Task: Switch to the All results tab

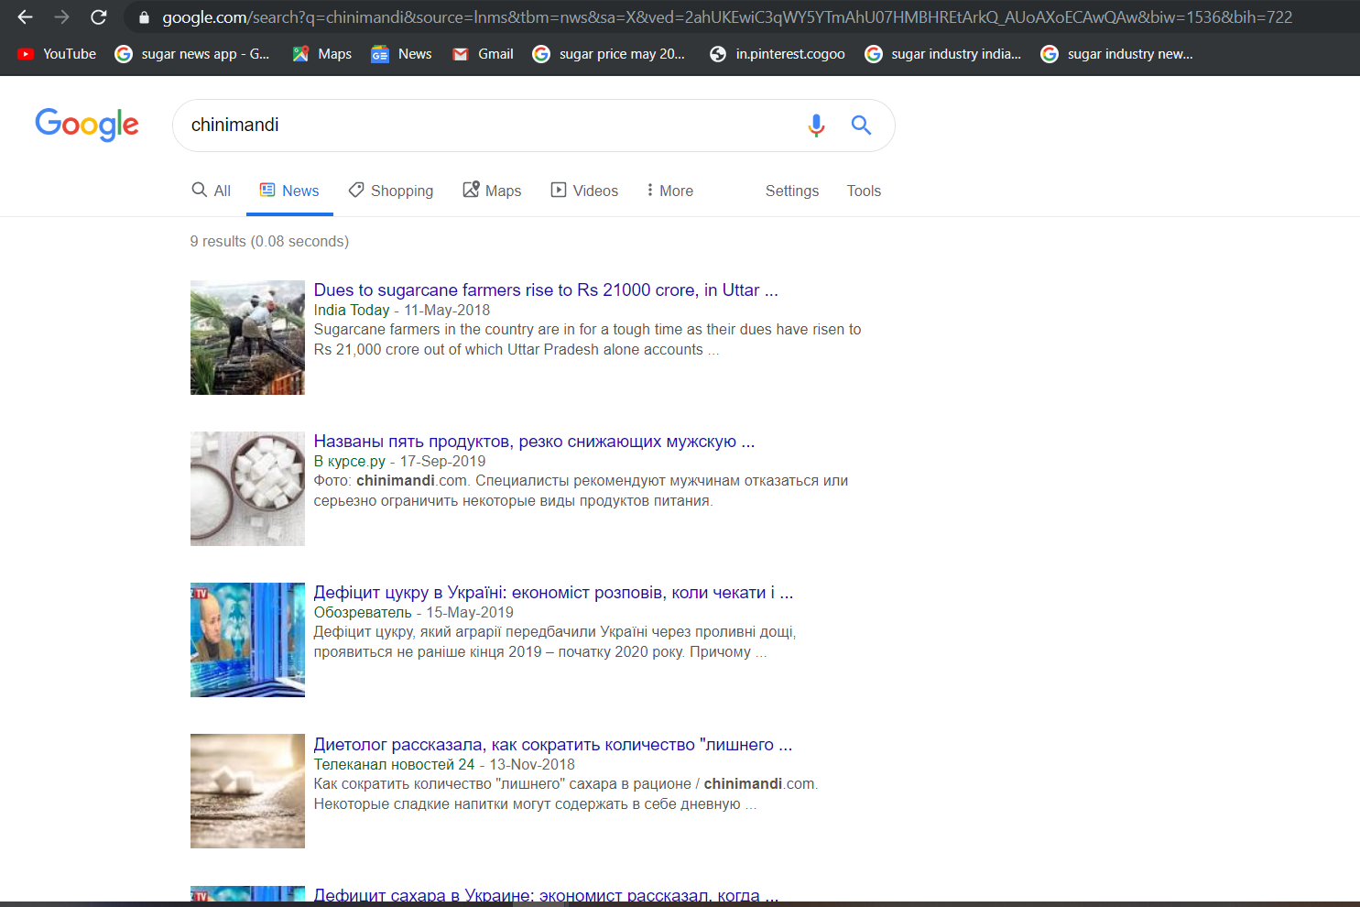Action: pos(211,191)
